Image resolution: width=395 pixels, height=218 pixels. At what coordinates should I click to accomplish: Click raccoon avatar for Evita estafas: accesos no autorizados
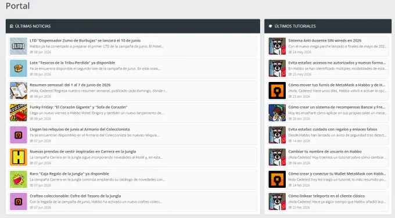pyautogui.click(x=277, y=68)
